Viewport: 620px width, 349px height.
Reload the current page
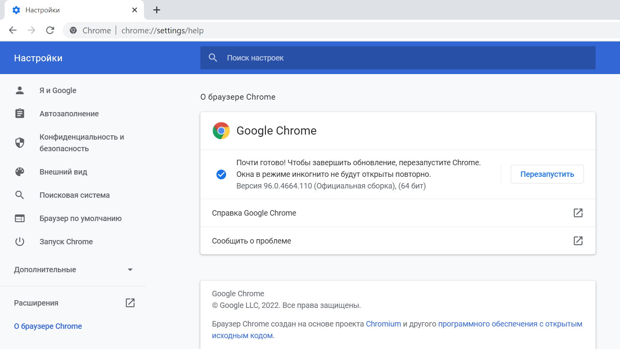(x=50, y=30)
